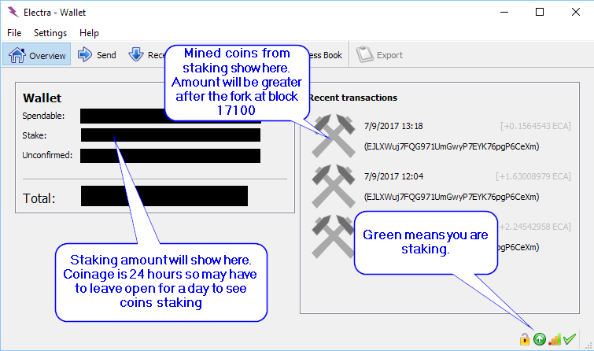The width and height of the screenshot is (594, 351).
Task: Select the 7/9/2017 13:18 transaction date
Action: coord(393,126)
